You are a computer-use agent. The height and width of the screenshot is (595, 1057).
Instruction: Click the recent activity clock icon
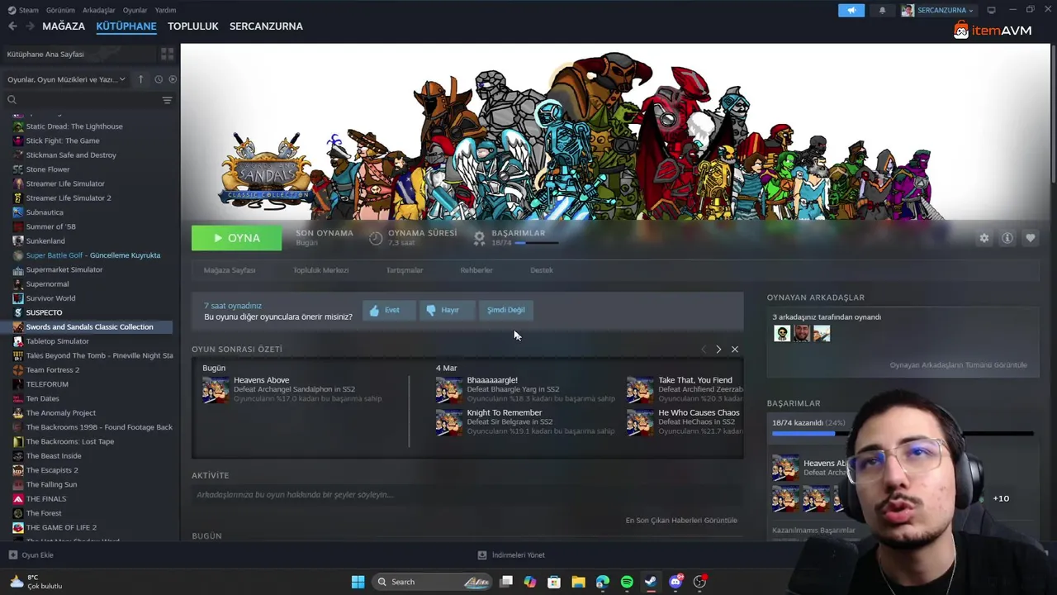[x=158, y=79]
